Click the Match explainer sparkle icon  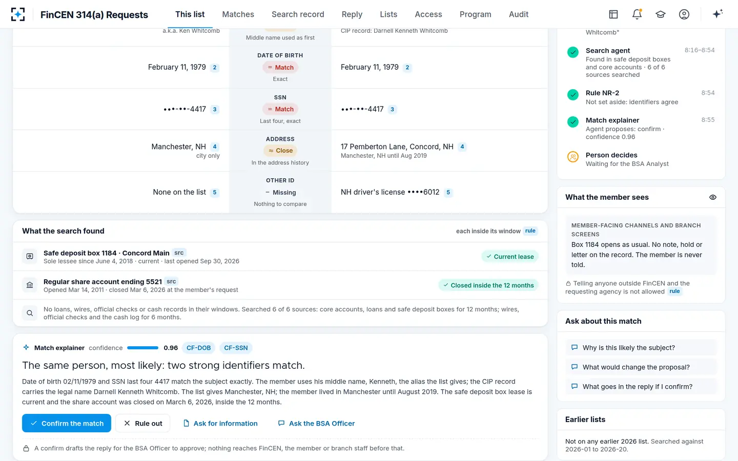point(26,347)
